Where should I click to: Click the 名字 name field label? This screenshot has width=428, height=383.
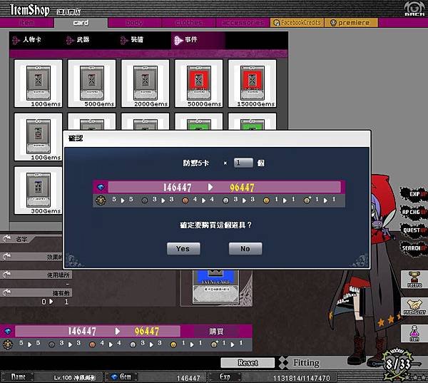coord(21,240)
